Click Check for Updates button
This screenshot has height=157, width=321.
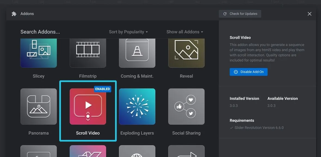click(x=240, y=14)
